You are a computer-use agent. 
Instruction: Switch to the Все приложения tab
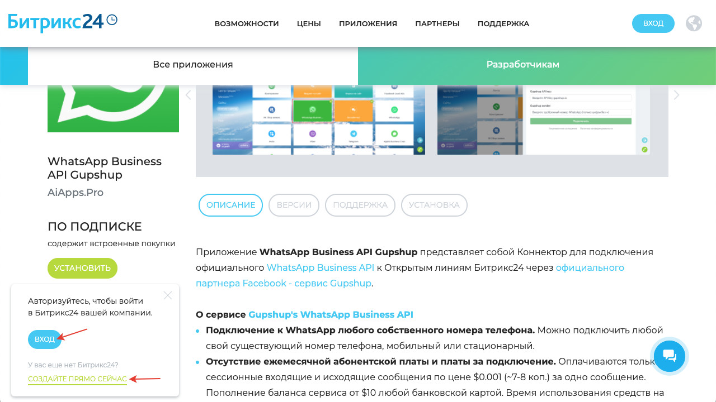(193, 65)
